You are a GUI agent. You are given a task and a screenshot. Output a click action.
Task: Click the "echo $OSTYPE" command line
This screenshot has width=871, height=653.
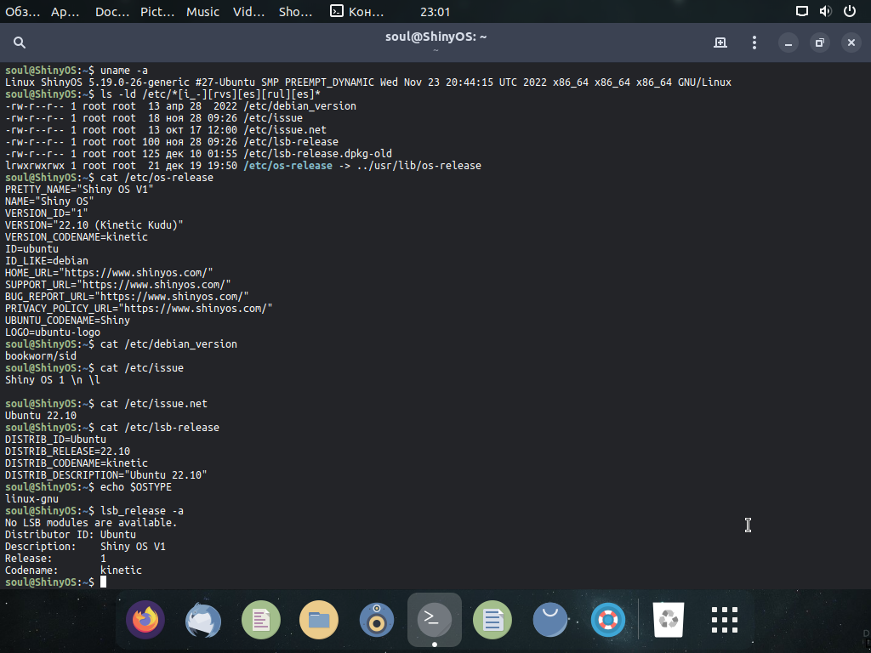[88, 487]
